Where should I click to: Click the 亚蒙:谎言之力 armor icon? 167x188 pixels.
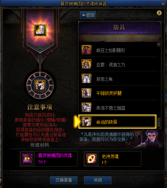pos(86,64)
